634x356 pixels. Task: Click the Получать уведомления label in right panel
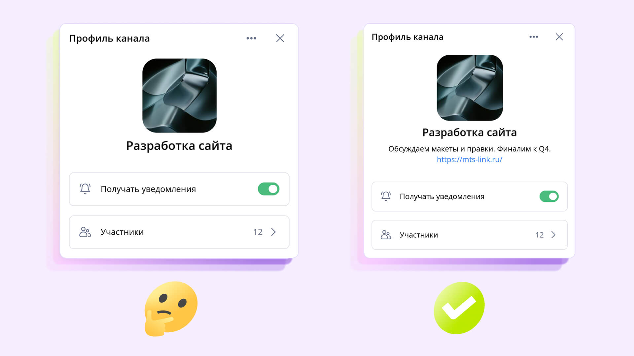click(x=442, y=197)
